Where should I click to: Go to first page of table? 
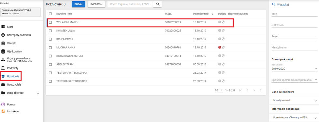click(x=240, y=90)
